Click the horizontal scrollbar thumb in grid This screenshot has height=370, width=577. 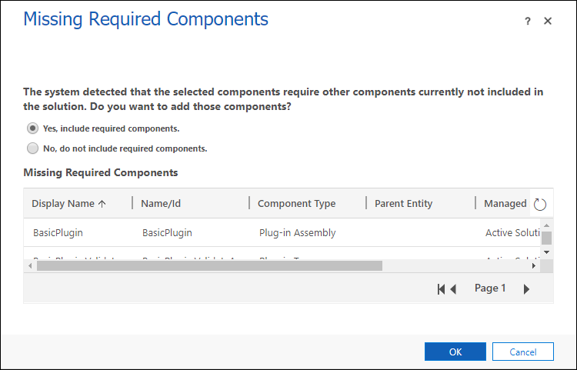pyautogui.click(x=209, y=265)
